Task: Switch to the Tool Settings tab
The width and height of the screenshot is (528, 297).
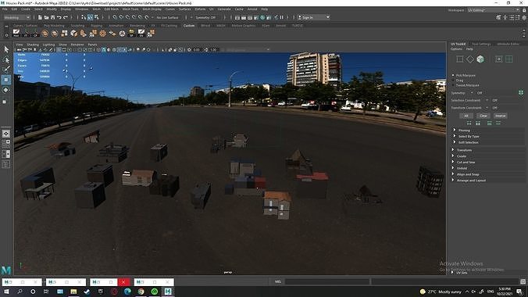Action: [x=481, y=44]
